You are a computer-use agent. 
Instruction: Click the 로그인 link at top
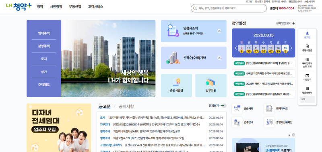tap(249, 2)
